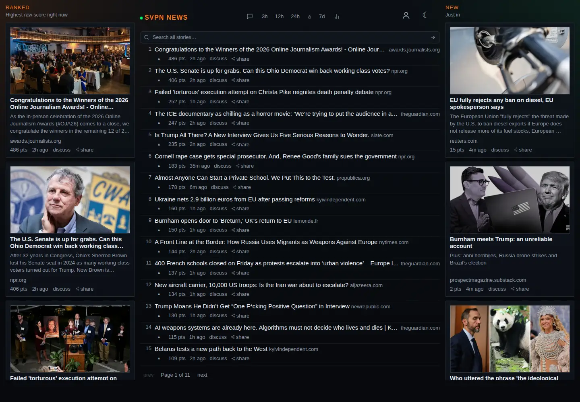Select the 3h time filter
Viewport: 580px width, 402px height.
click(265, 16)
